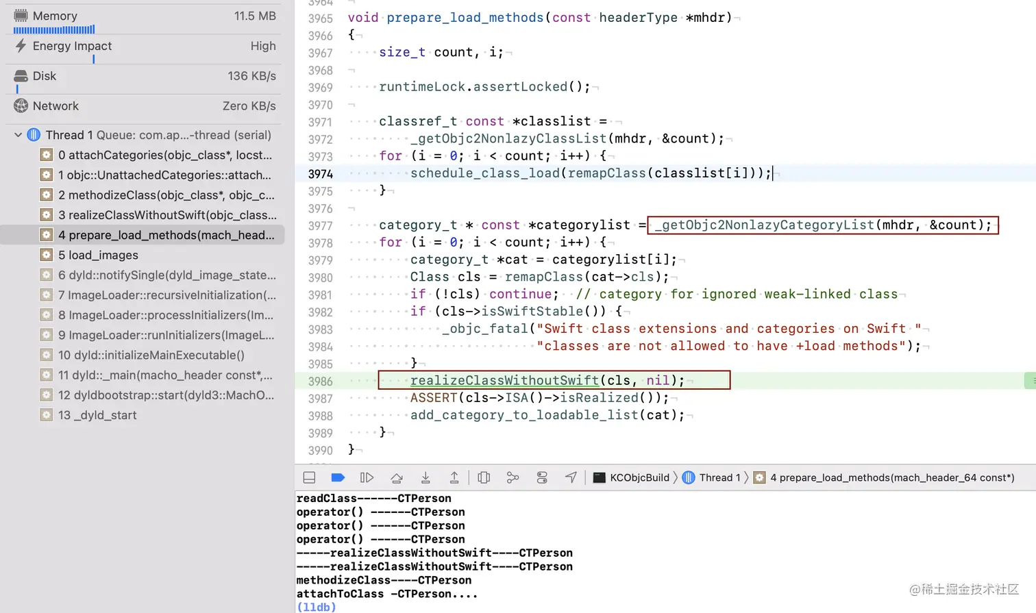The width and height of the screenshot is (1036, 613).
Task: Click the realizeClassWithoutSwift call in code
Action: pyautogui.click(x=504, y=380)
